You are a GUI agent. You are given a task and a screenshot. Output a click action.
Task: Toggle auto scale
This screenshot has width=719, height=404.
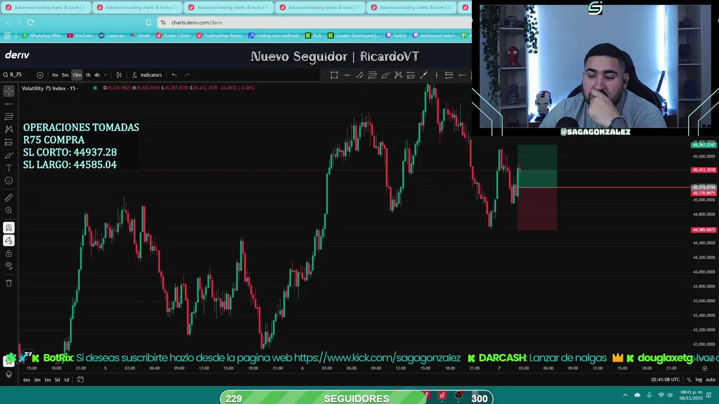click(x=710, y=380)
